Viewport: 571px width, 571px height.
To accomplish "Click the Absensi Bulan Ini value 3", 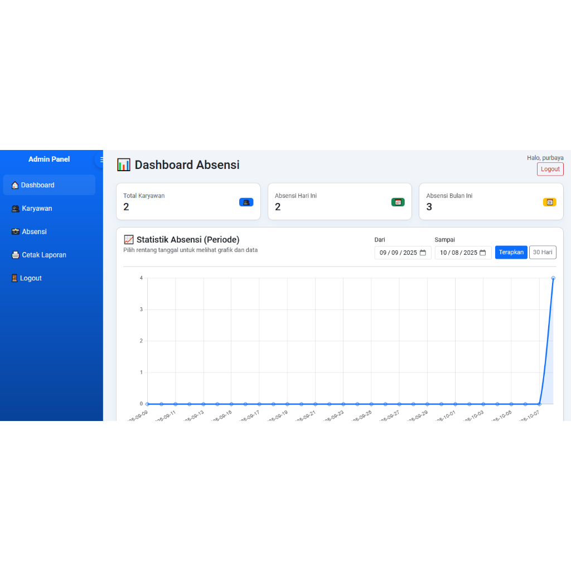I will pos(429,207).
